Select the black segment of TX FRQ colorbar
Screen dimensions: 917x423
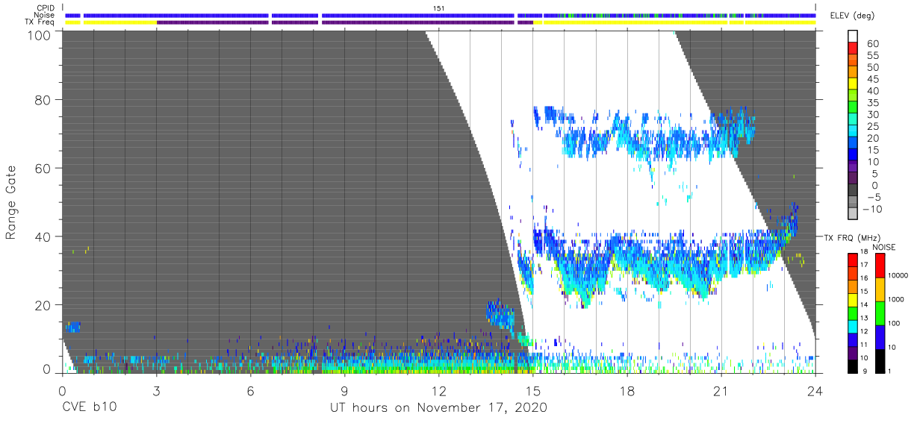pyautogui.click(x=852, y=366)
